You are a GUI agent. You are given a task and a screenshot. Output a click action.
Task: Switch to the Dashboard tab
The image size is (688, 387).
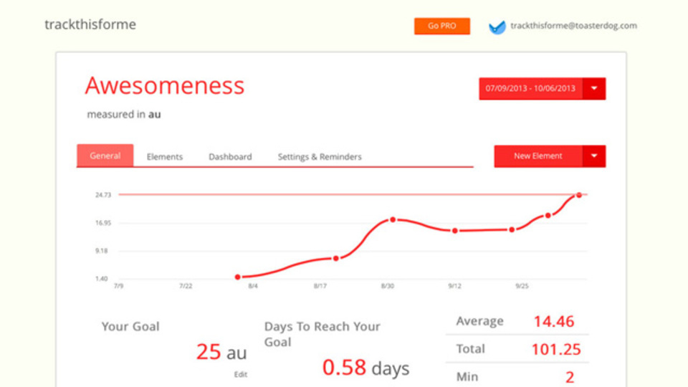(230, 157)
